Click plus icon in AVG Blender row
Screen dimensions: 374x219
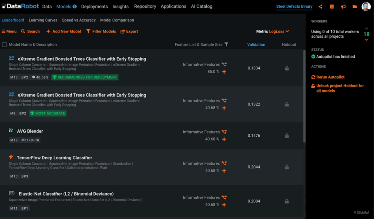point(224,139)
